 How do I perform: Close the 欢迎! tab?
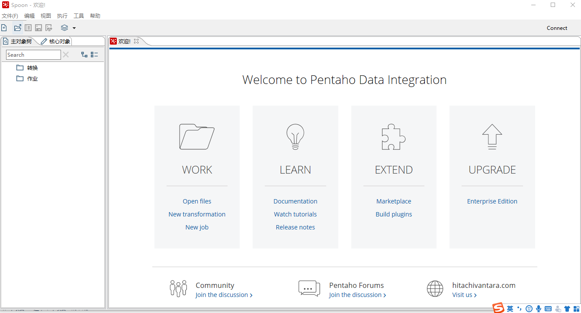tap(136, 42)
